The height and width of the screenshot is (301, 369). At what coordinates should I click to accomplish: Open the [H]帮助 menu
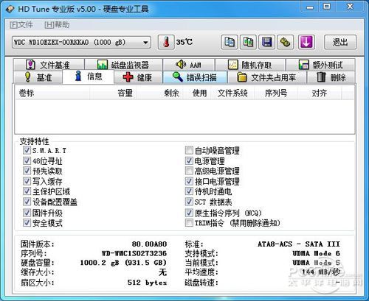(x=57, y=25)
